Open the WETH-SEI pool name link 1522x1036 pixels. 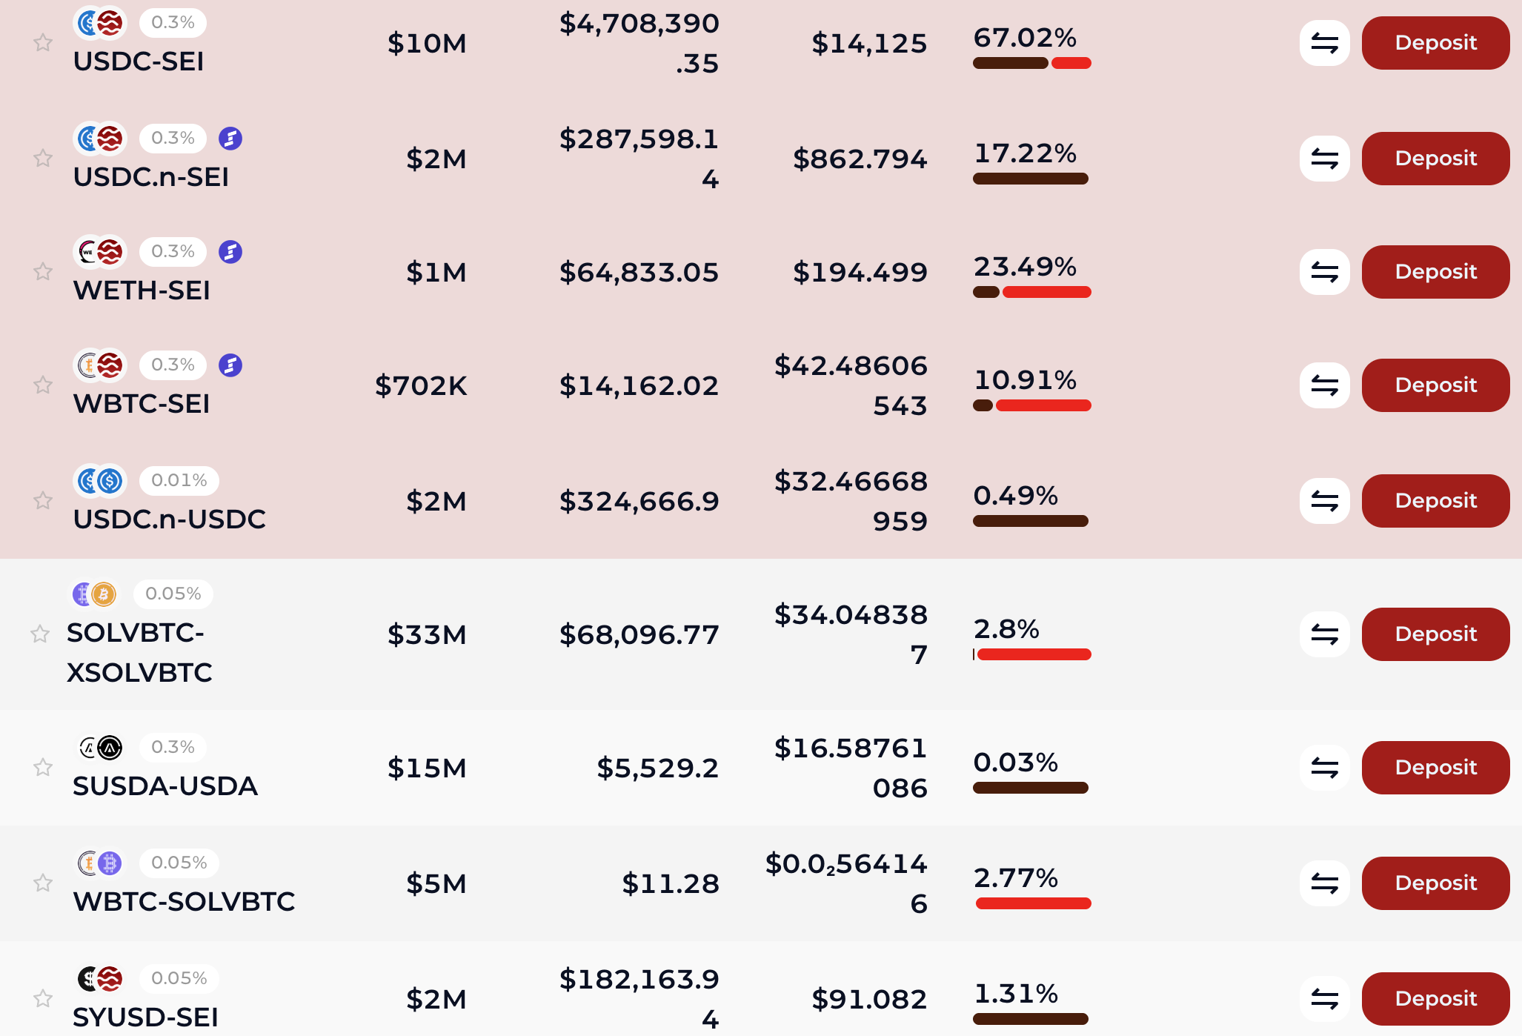[142, 290]
